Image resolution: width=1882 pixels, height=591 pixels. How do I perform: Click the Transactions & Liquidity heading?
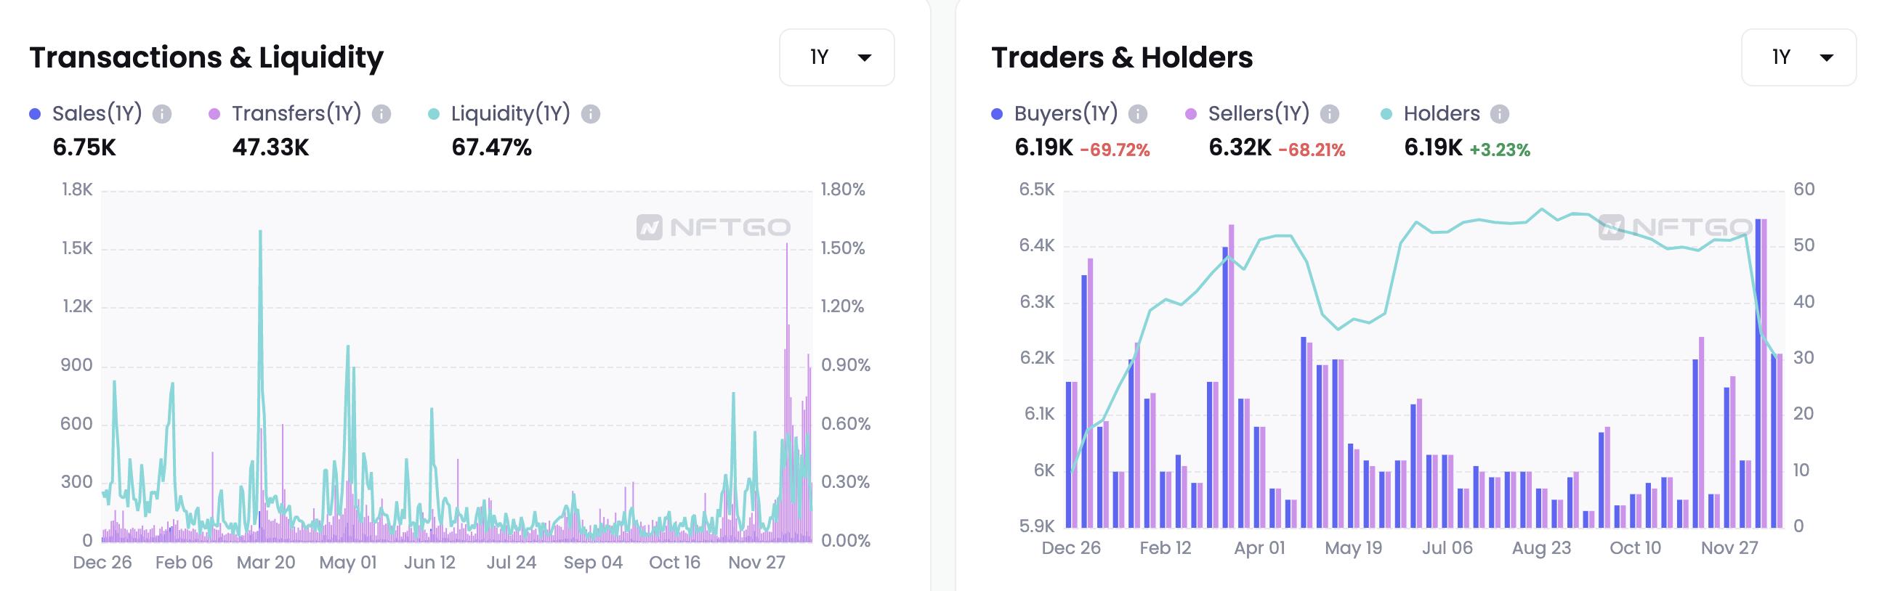(206, 57)
